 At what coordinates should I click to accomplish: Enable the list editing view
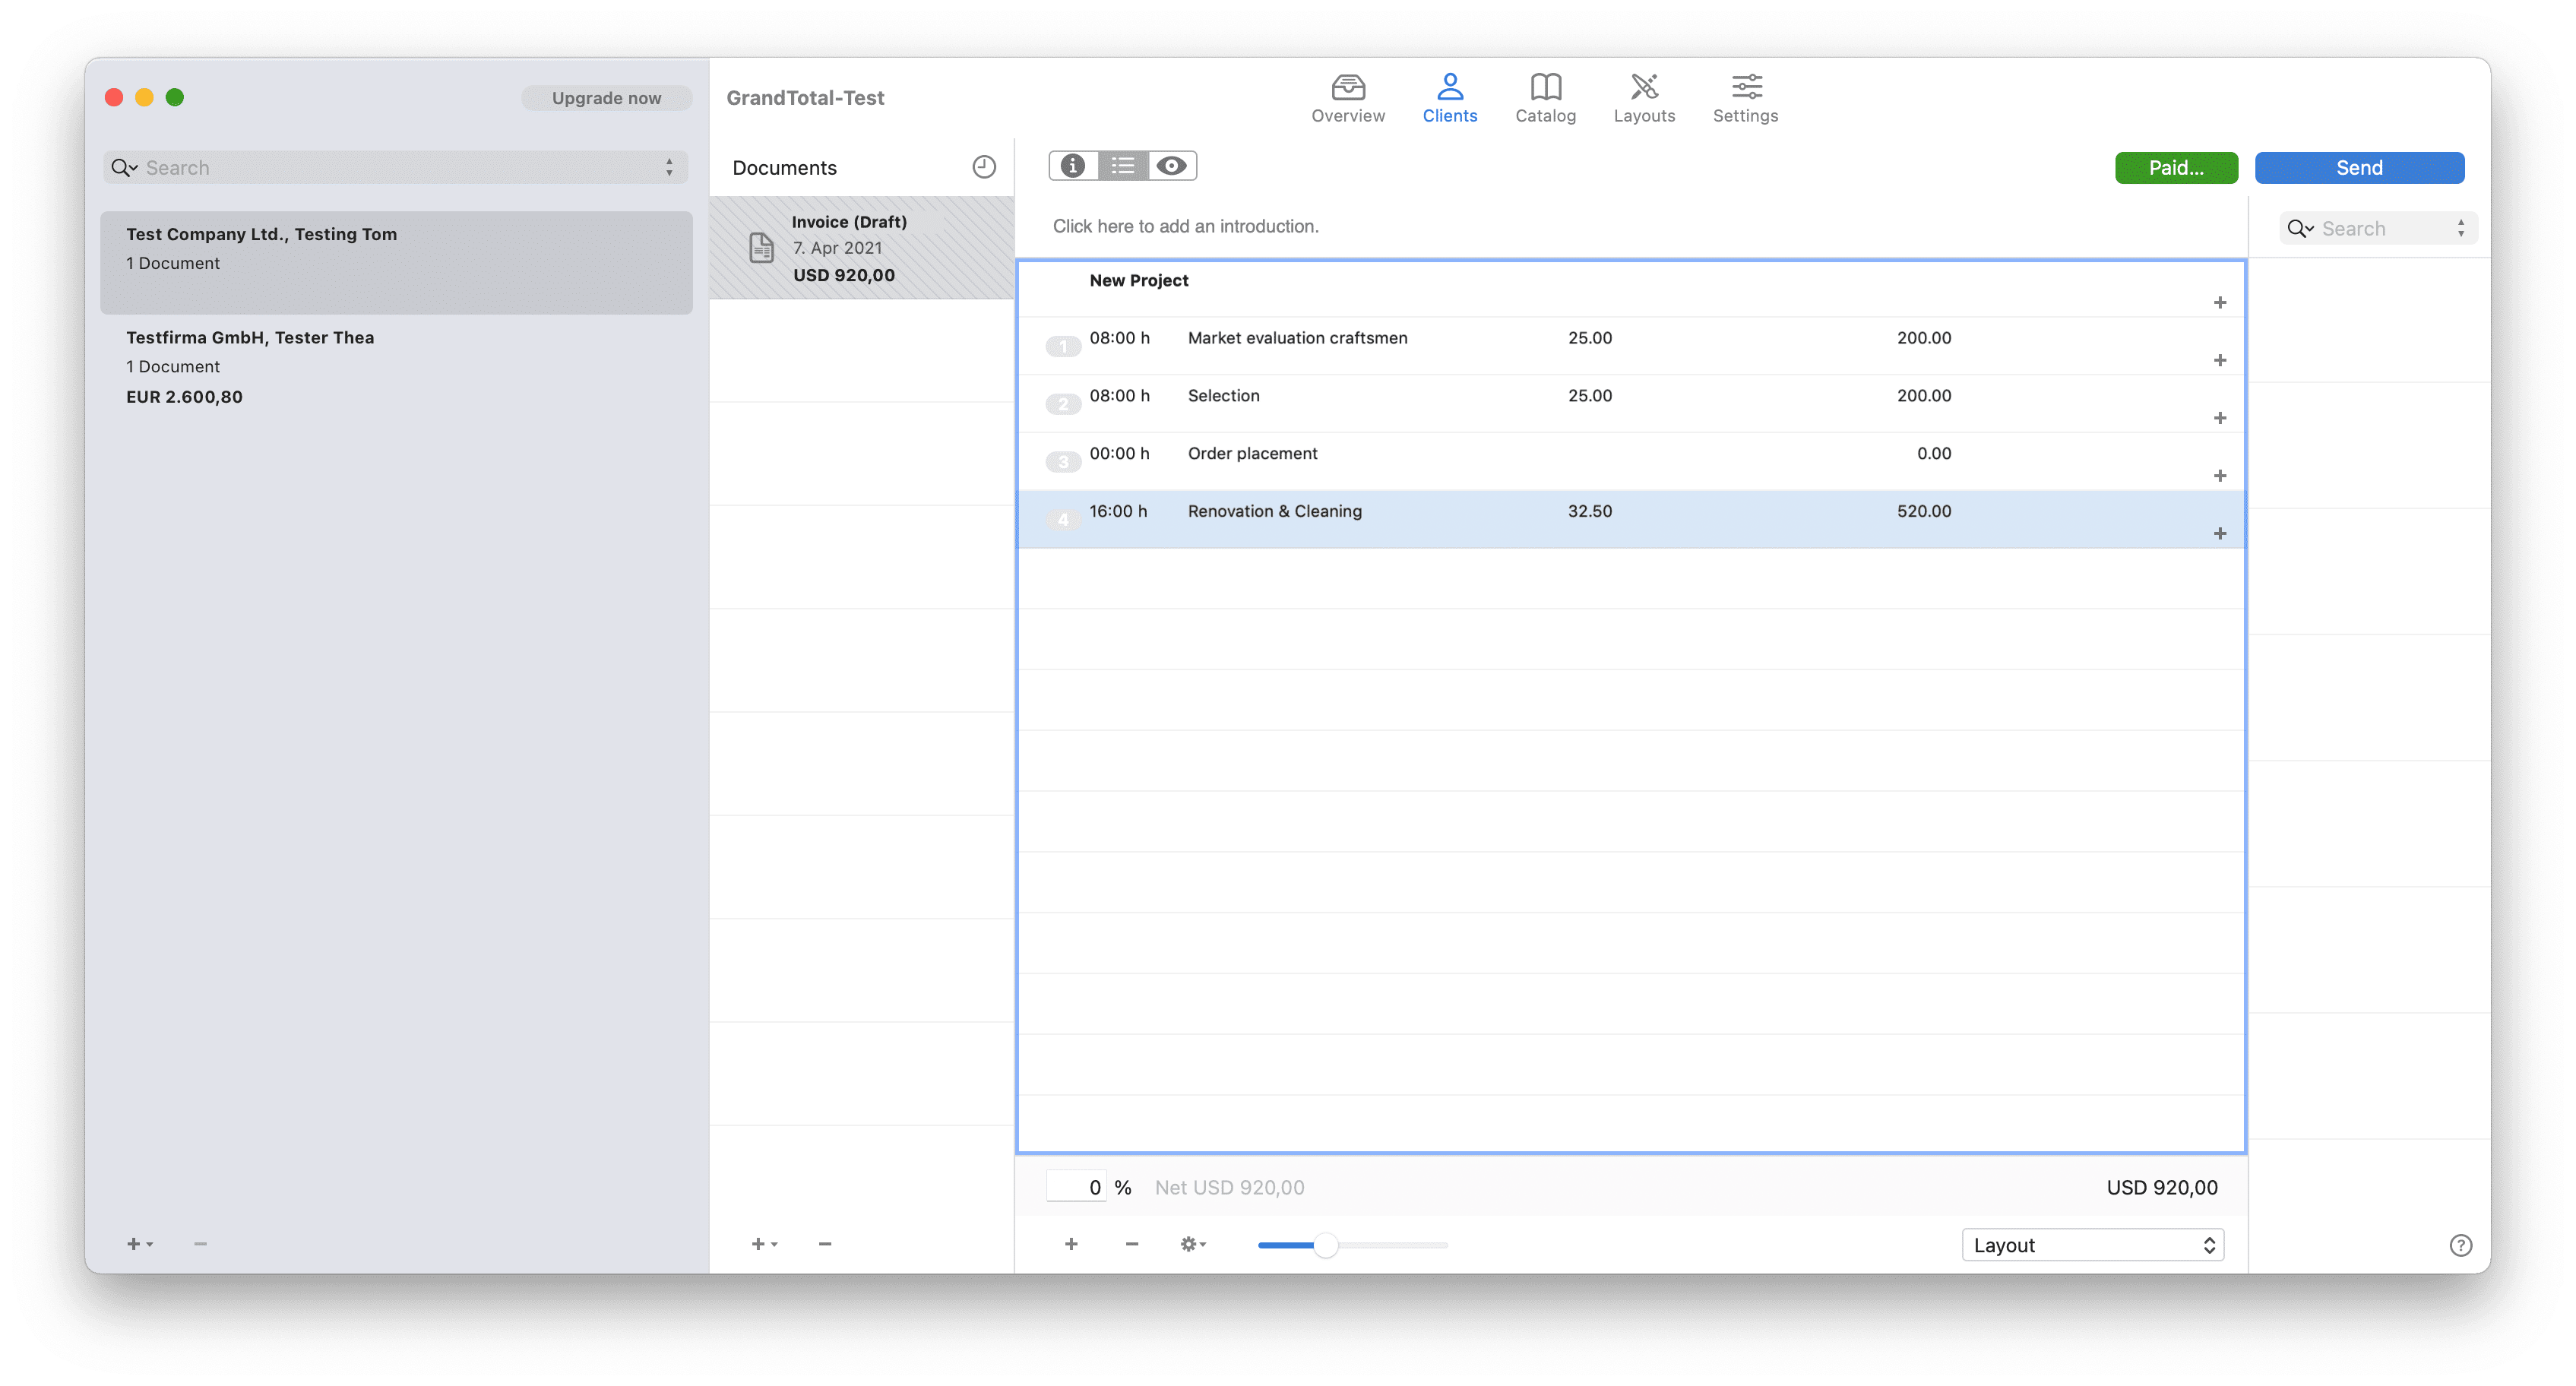(1122, 166)
